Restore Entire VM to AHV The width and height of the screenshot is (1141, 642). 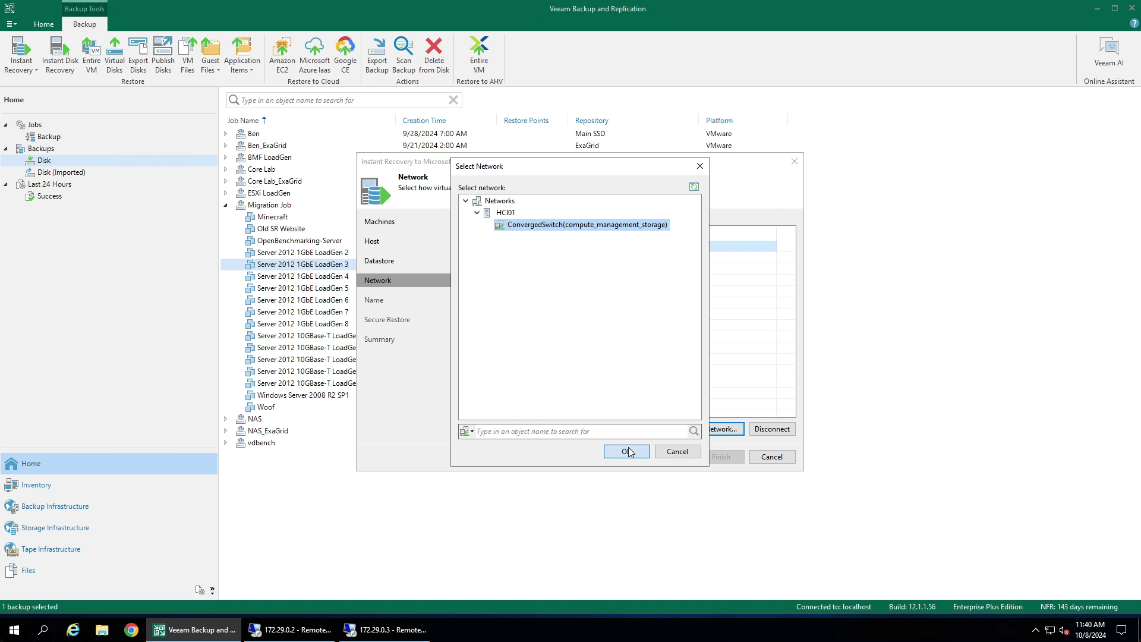479,55
